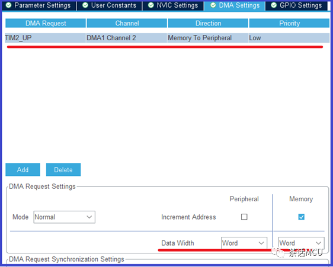Click the NVIC Settings green check icon
This screenshot has width=333, height=267.
click(151, 5)
